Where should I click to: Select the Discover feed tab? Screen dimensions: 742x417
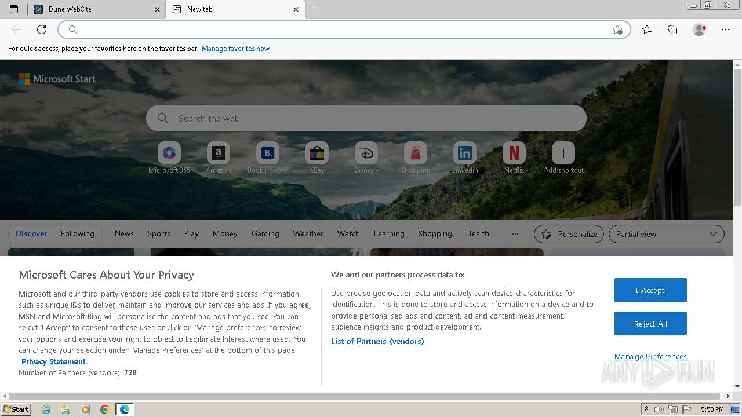(31, 234)
